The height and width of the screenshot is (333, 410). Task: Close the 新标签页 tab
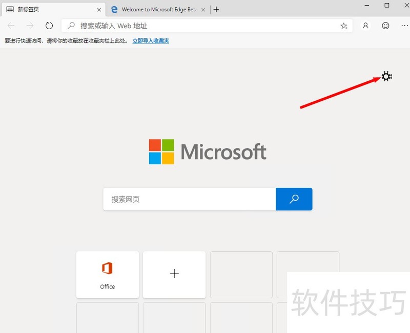tap(99, 10)
